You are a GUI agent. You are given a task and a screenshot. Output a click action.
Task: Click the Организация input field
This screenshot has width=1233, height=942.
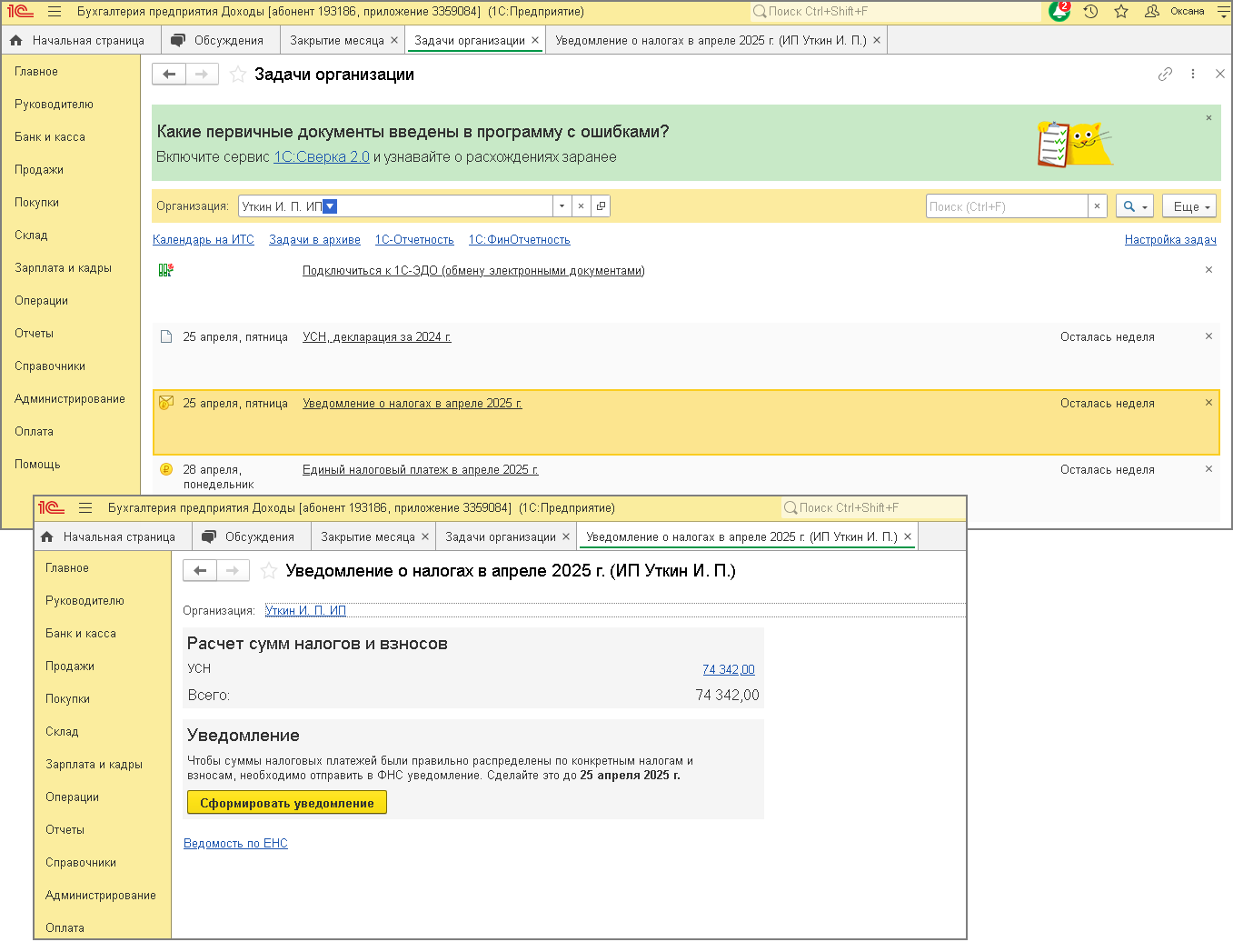pyautogui.click(x=395, y=206)
